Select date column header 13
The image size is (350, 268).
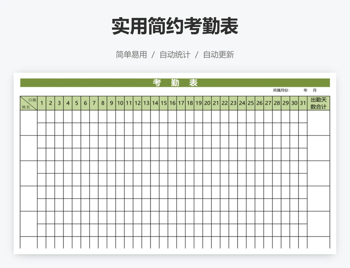click(146, 103)
